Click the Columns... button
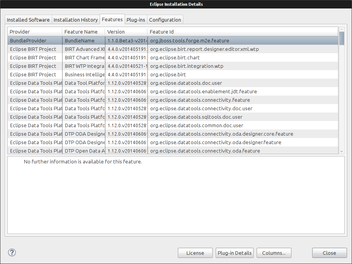This screenshot has width=352, height=264. click(x=274, y=253)
